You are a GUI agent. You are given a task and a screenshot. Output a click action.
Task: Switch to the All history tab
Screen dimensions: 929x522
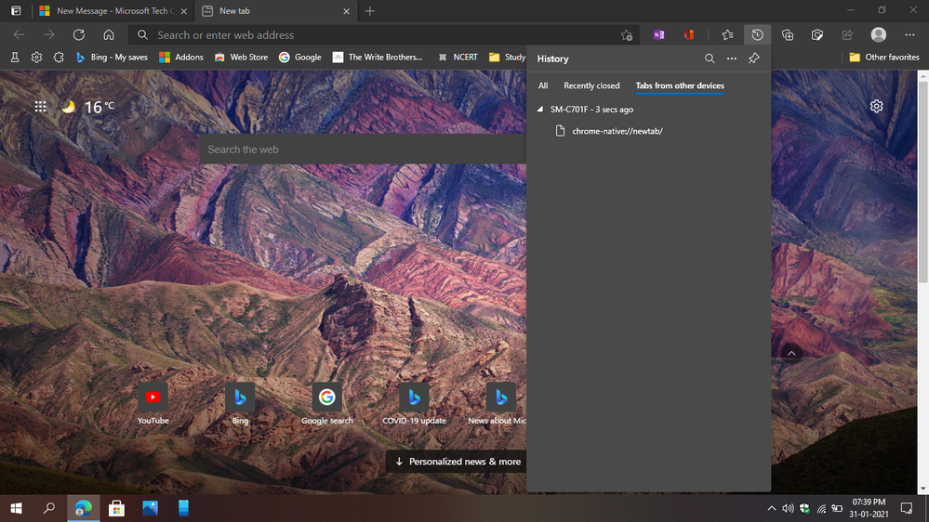543,85
